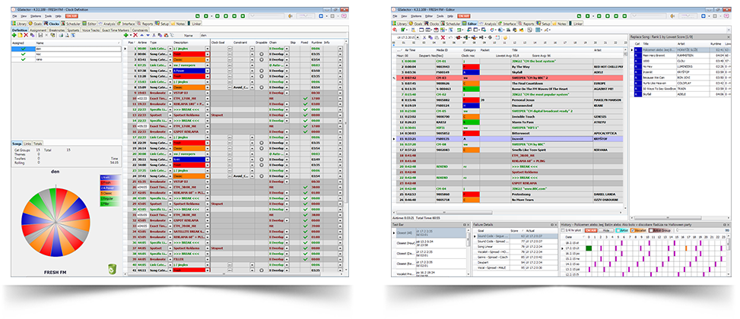Click the blue grid layout icon in the Editor's upper toolbar

pos(538,30)
